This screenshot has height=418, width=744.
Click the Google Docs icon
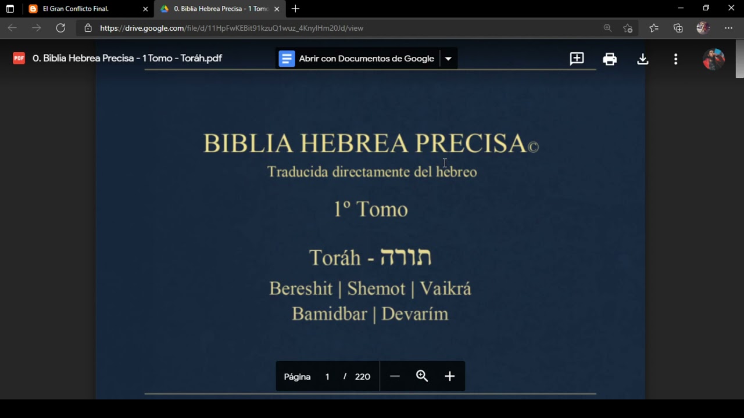(x=287, y=59)
